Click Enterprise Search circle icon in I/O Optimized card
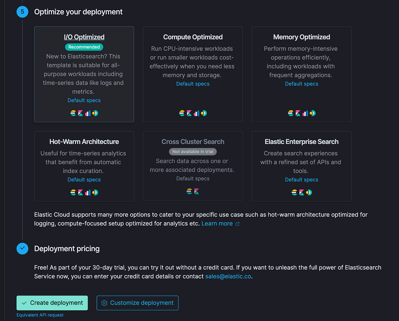Screen dimensions: 399x321 click(x=95, y=113)
